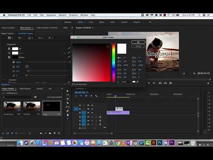Click the New Bin icon in Project panel

tap(50, 133)
